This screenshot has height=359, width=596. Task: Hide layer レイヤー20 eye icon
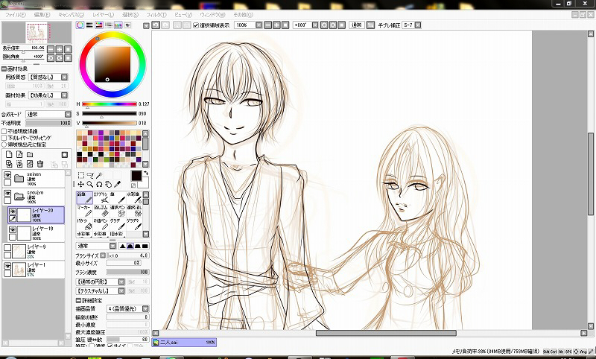[x=13, y=212]
